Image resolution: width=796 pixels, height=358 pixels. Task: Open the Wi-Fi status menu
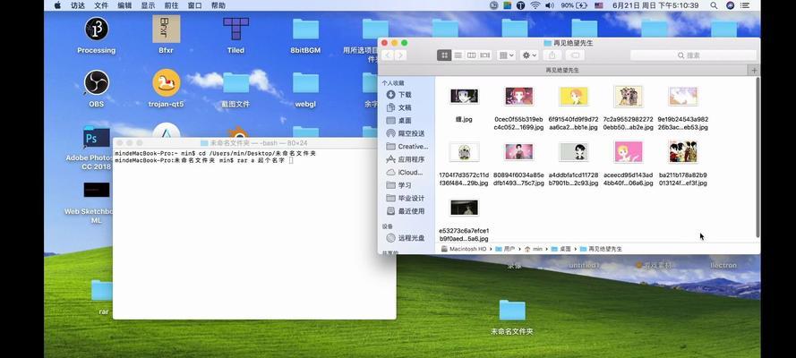(x=535, y=5)
